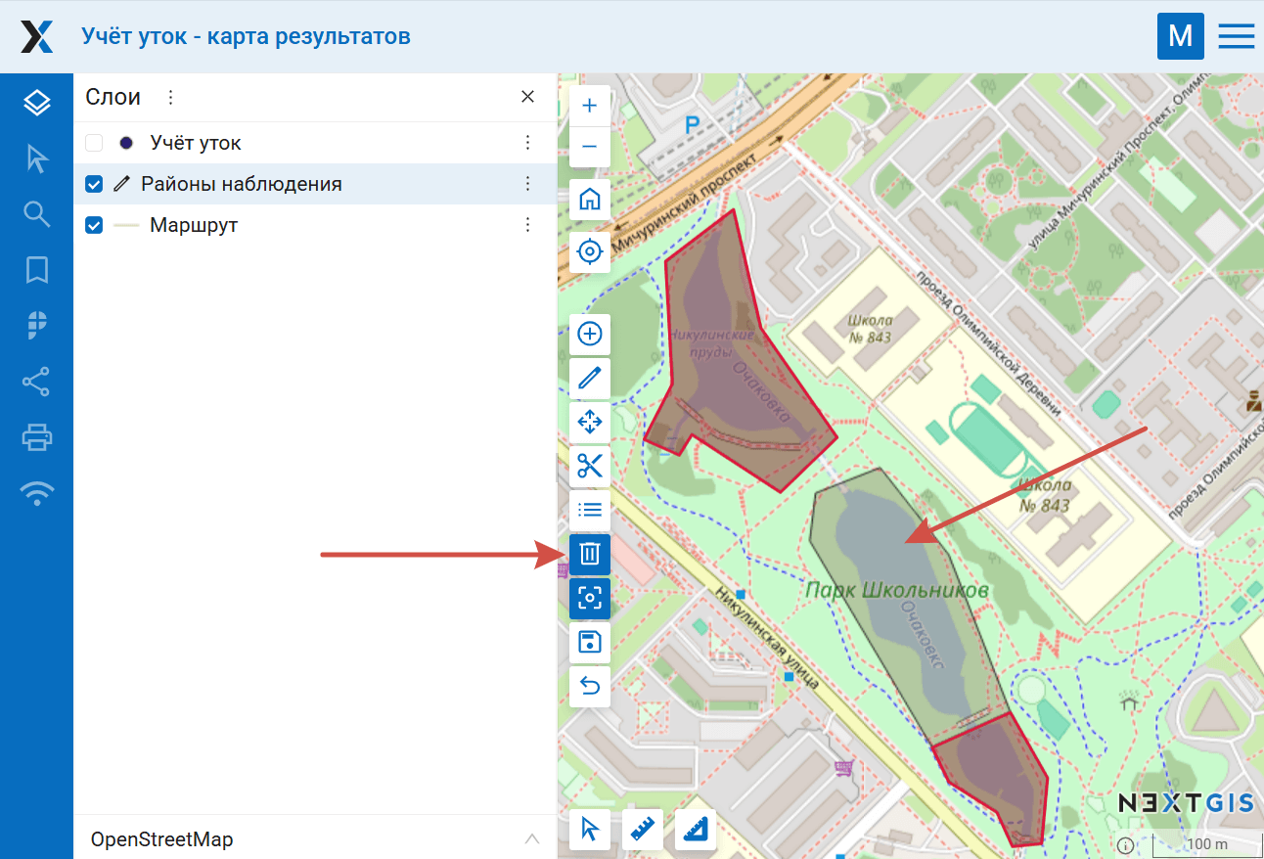Hide the Маршрут layer

tap(94, 225)
